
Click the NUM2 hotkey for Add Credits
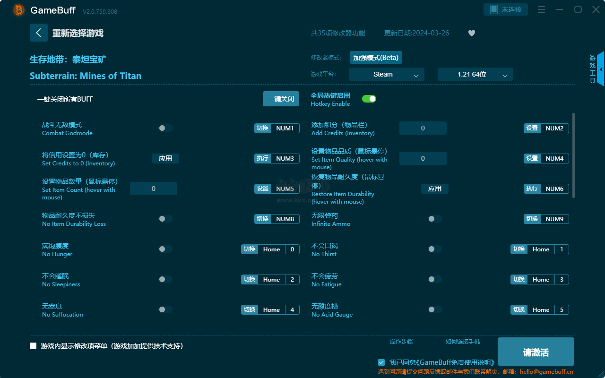554,128
